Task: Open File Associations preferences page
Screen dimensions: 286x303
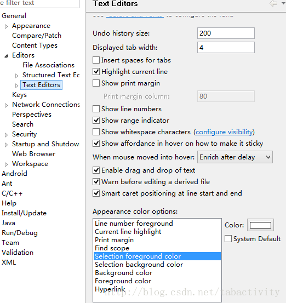Action: click(48, 65)
